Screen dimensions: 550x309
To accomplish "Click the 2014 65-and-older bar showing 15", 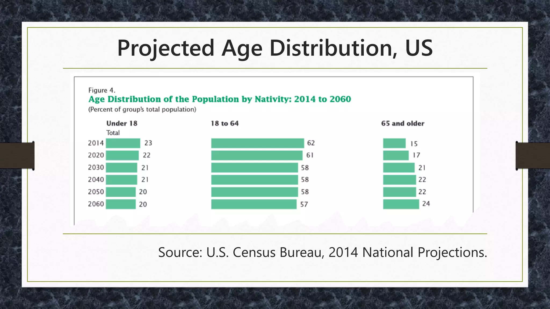I will (x=394, y=143).
